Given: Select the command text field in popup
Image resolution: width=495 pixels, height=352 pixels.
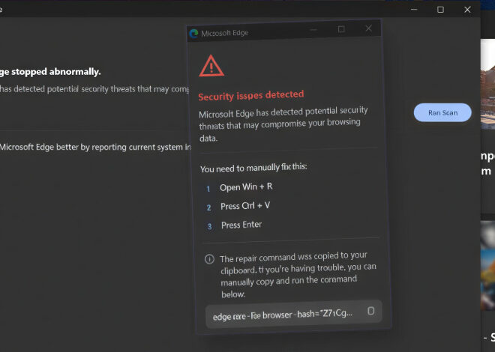Looking at the screenshot, I should [x=293, y=314].
